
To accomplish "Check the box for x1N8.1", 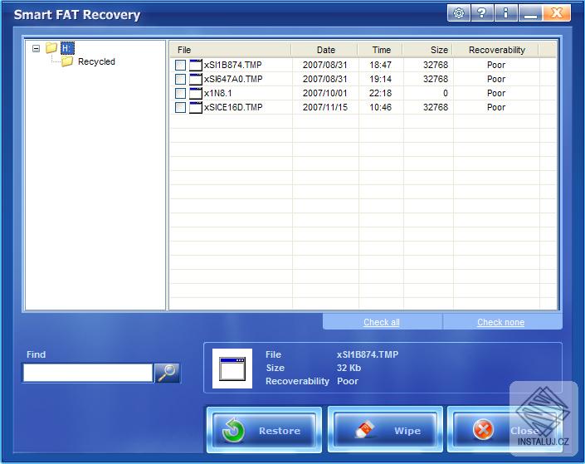I will (180, 93).
